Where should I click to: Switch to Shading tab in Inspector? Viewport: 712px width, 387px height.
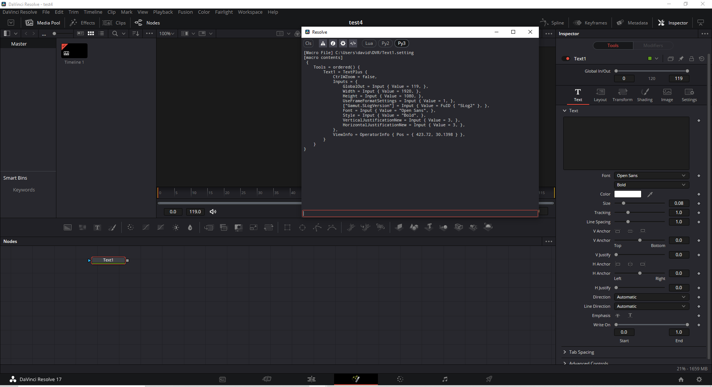[x=645, y=95]
